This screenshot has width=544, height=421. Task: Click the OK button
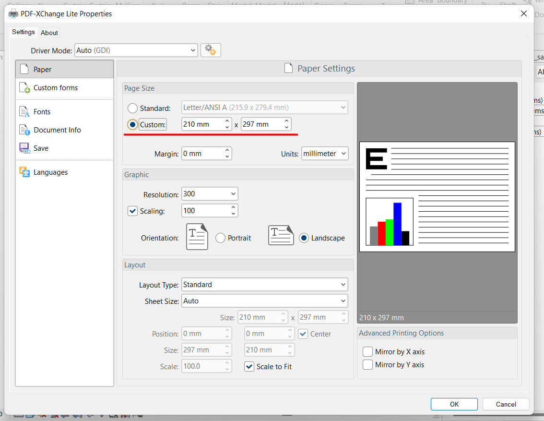(454, 404)
